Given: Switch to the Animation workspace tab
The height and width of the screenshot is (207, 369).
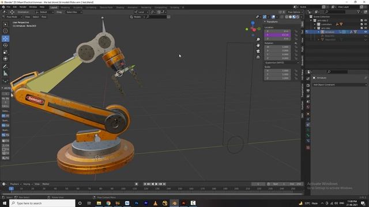Looking at the screenshot, I should pyautogui.click(x=133, y=7).
